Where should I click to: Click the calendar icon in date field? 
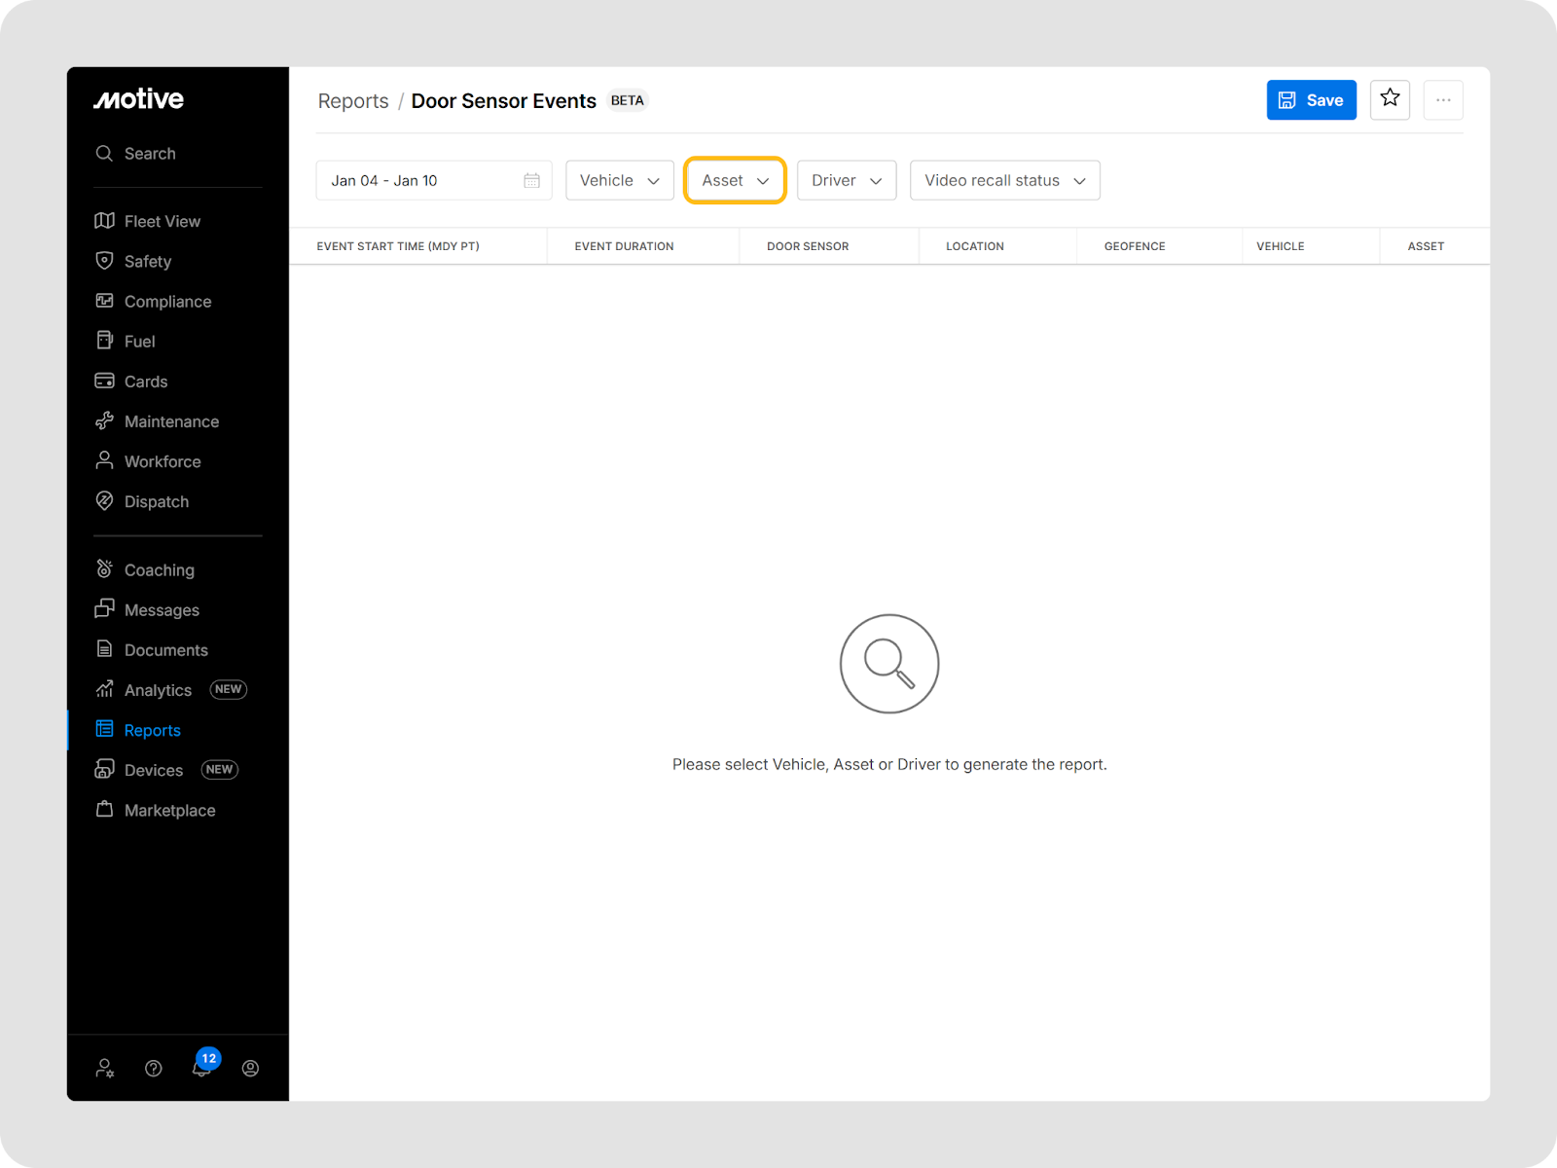(x=531, y=180)
